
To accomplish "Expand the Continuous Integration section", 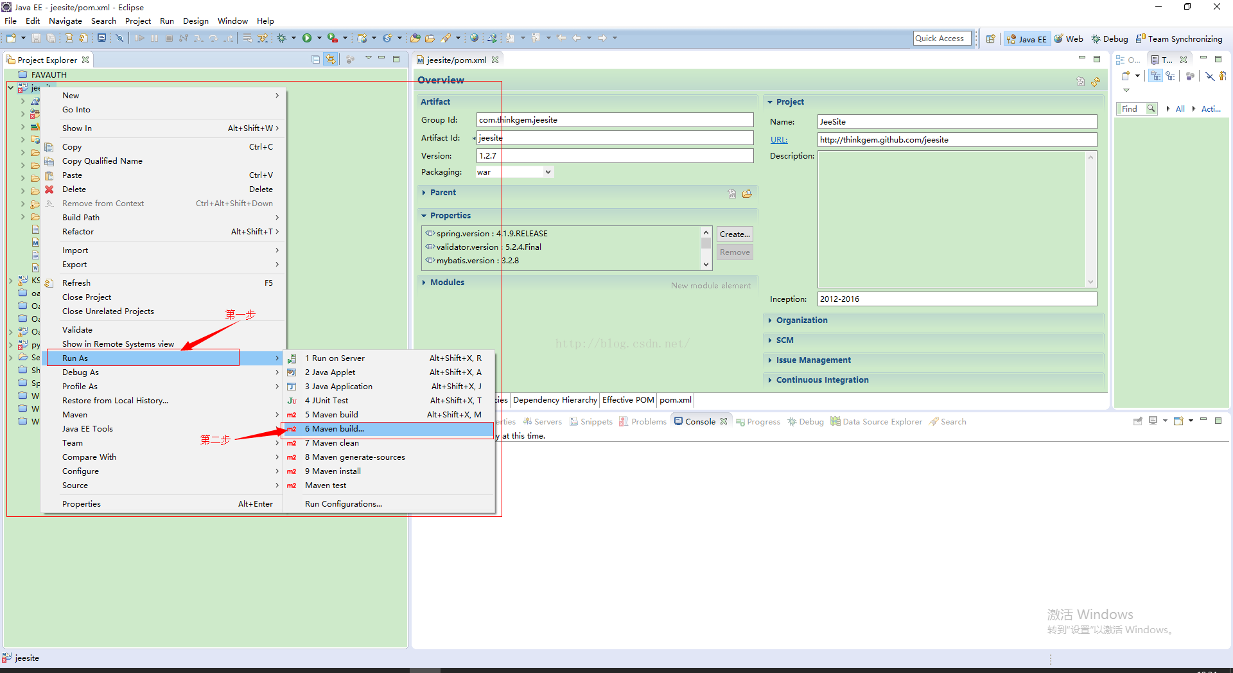I will click(x=770, y=380).
